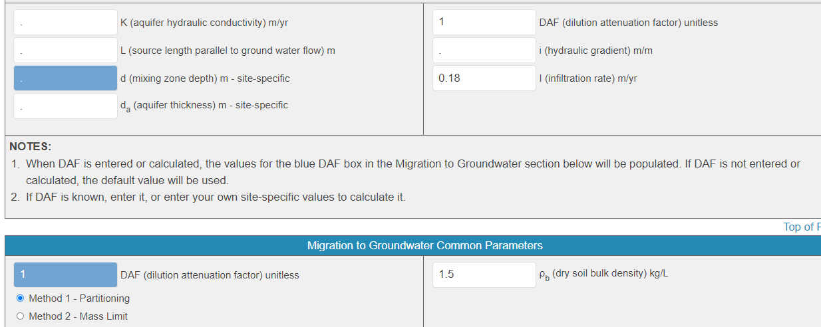Click the NOTES heading text

(x=30, y=146)
